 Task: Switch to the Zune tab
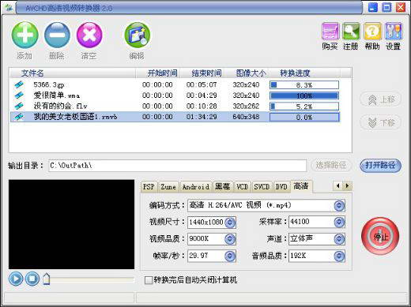(x=168, y=187)
